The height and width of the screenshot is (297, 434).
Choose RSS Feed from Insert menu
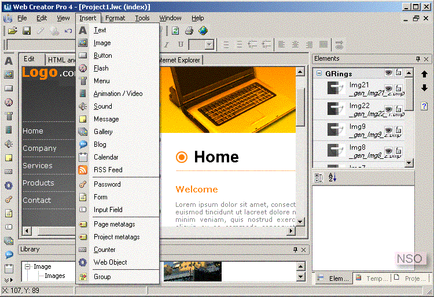(x=117, y=170)
